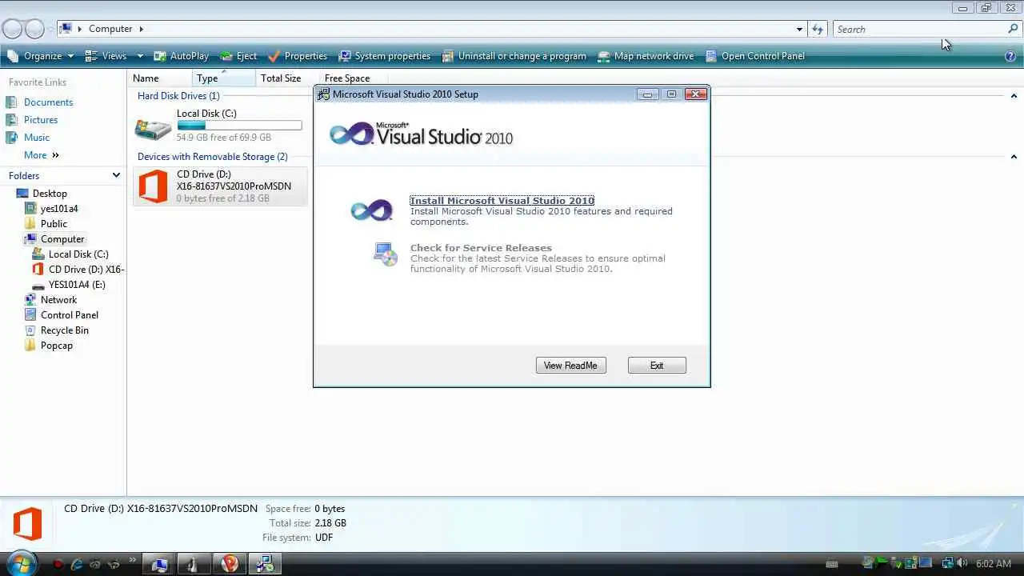Sort by Name column header
Screen dimensions: 1024x576
click(x=160, y=78)
